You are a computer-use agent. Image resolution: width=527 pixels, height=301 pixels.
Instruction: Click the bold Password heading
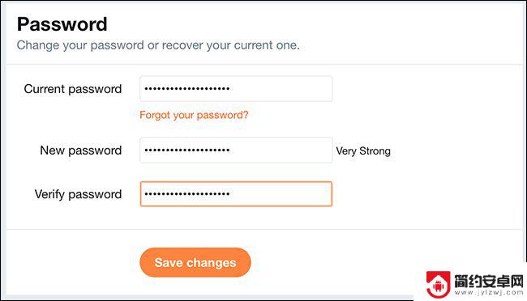pos(62,24)
